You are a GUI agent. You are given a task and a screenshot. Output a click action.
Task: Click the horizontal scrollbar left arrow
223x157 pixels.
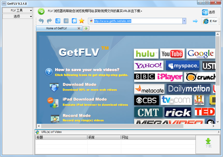pos(39,126)
